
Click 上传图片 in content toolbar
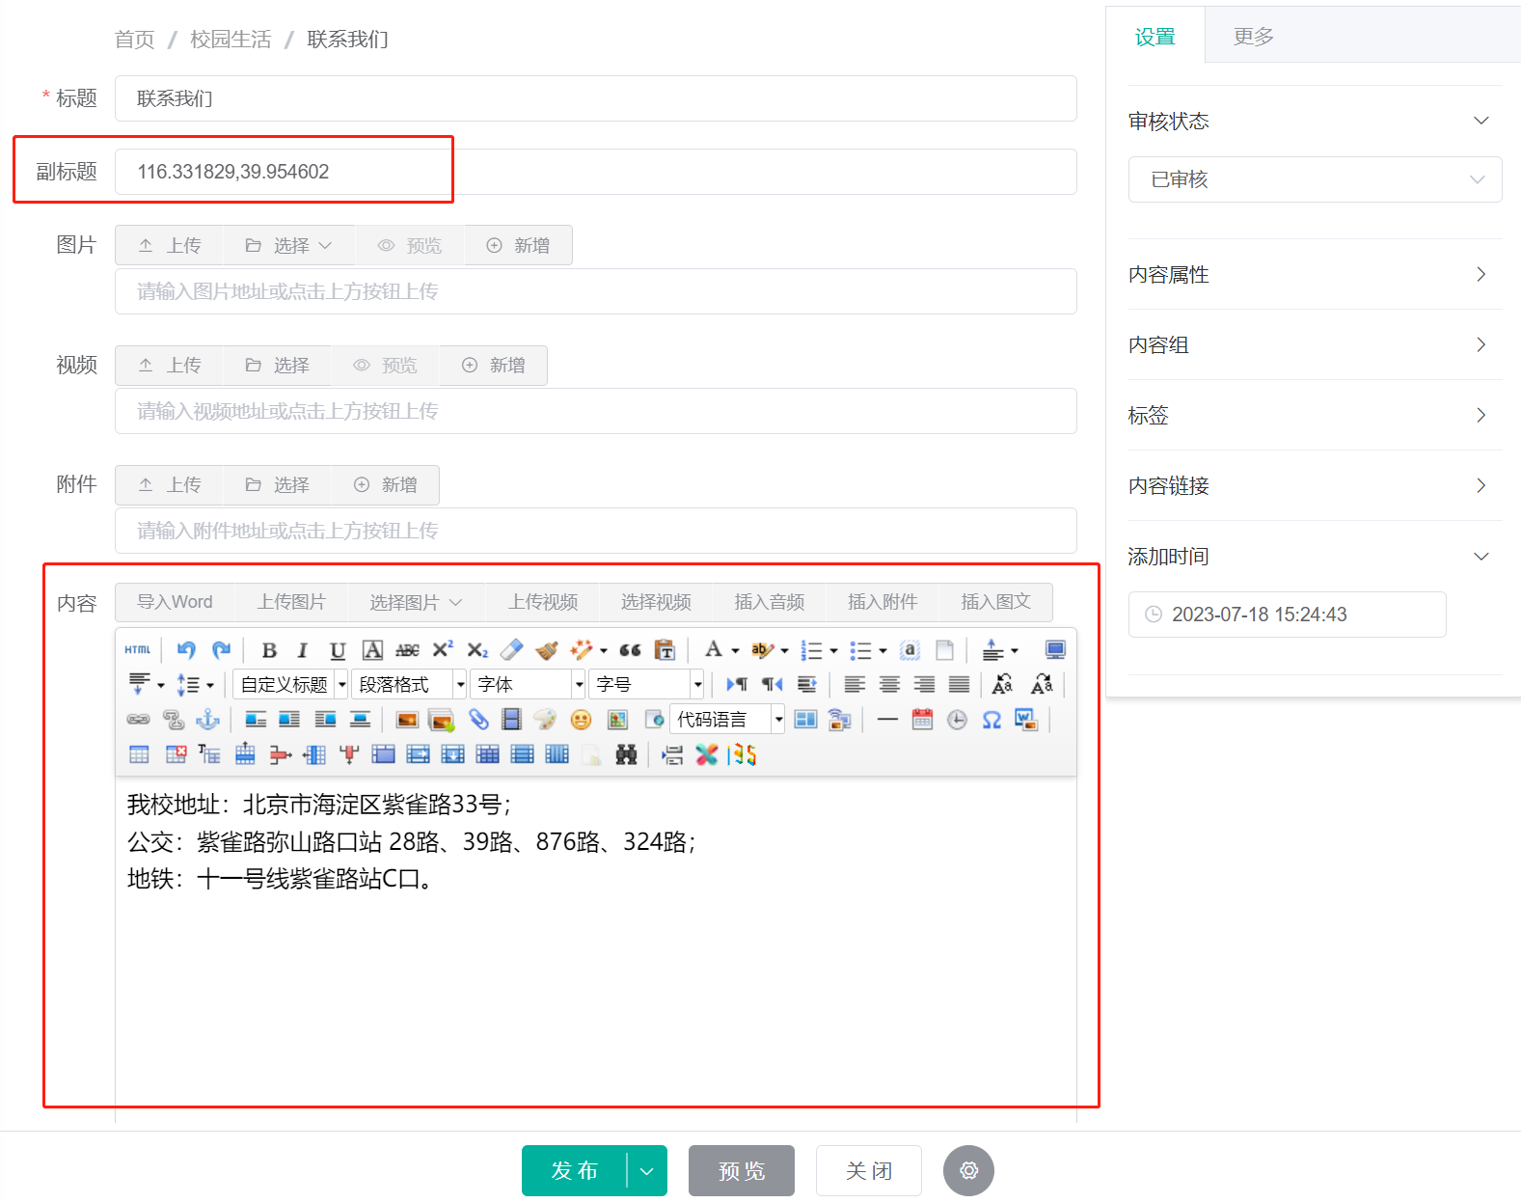(x=291, y=602)
